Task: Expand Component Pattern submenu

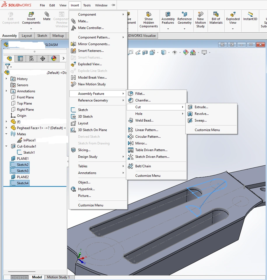Action: point(98,37)
